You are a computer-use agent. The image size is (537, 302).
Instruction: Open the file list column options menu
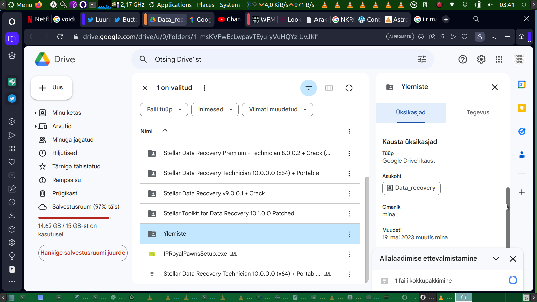(x=349, y=131)
